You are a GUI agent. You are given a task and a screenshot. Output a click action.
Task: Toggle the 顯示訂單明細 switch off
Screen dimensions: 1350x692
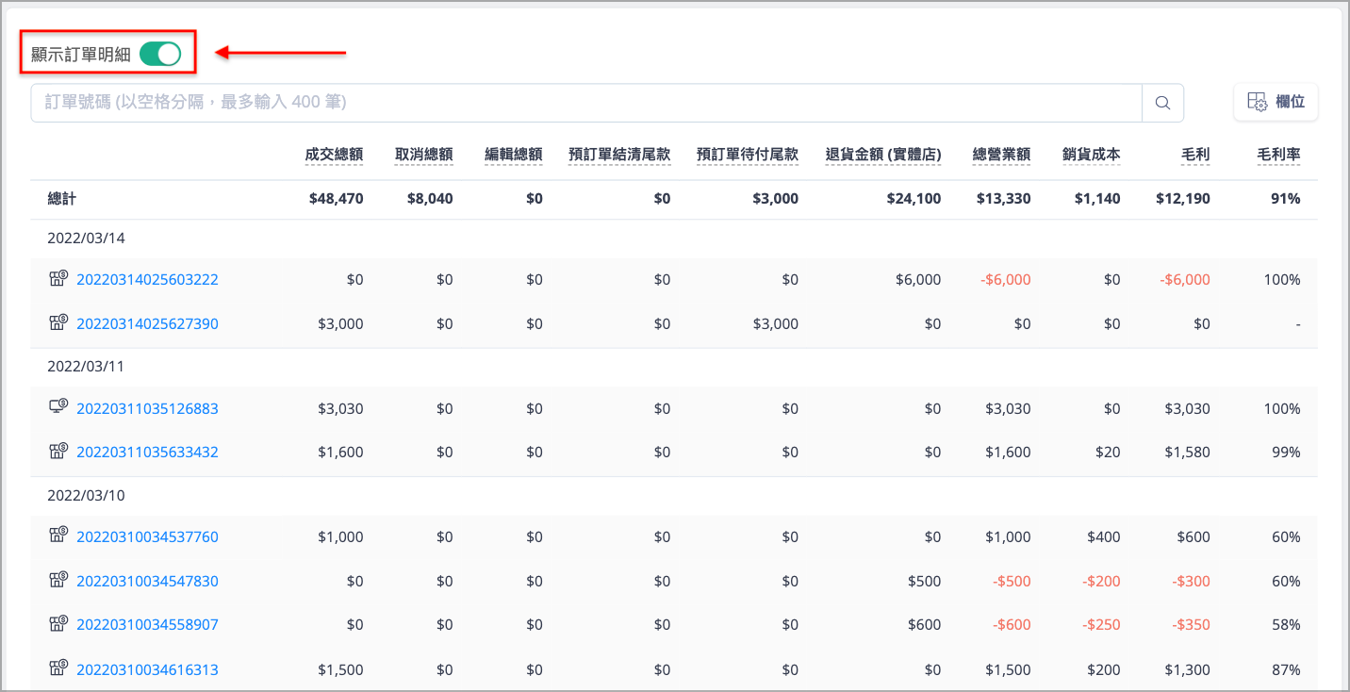160,54
